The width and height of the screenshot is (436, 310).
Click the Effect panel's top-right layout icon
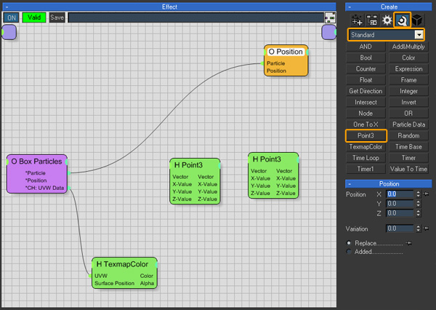[330, 17]
